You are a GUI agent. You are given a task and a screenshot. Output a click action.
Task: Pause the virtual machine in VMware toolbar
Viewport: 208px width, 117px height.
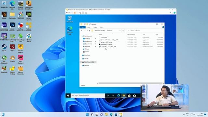(x=75, y=13)
